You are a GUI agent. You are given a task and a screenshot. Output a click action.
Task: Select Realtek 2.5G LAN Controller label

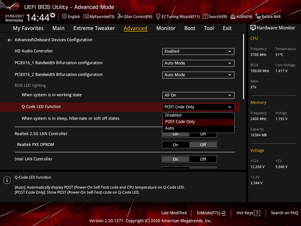tap(41, 134)
